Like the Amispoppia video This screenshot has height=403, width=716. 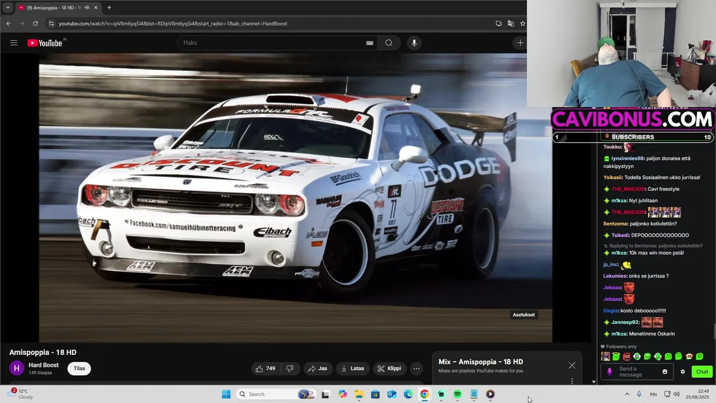point(265,368)
